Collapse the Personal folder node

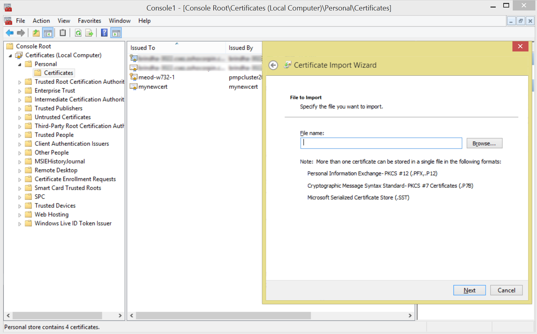20,64
